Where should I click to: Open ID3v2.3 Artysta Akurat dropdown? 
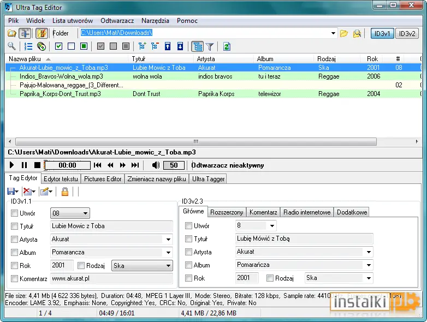coord(369,252)
